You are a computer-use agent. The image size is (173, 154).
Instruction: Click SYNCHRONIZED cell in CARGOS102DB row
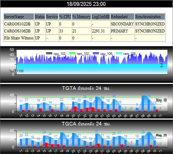(150, 24)
